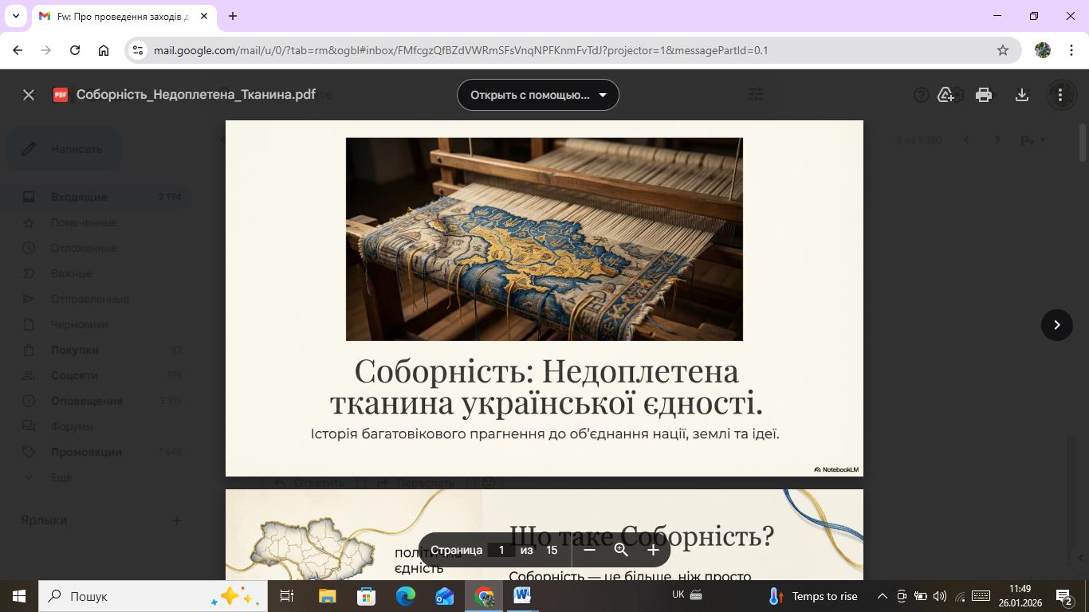The image size is (1089, 612).
Task: Open a new browser tab
Action: (233, 16)
